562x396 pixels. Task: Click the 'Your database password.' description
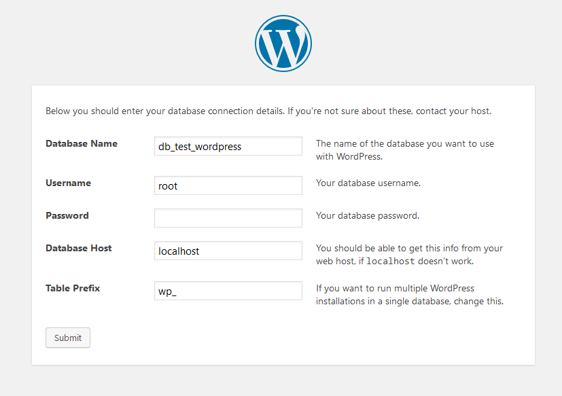pyautogui.click(x=368, y=216)
